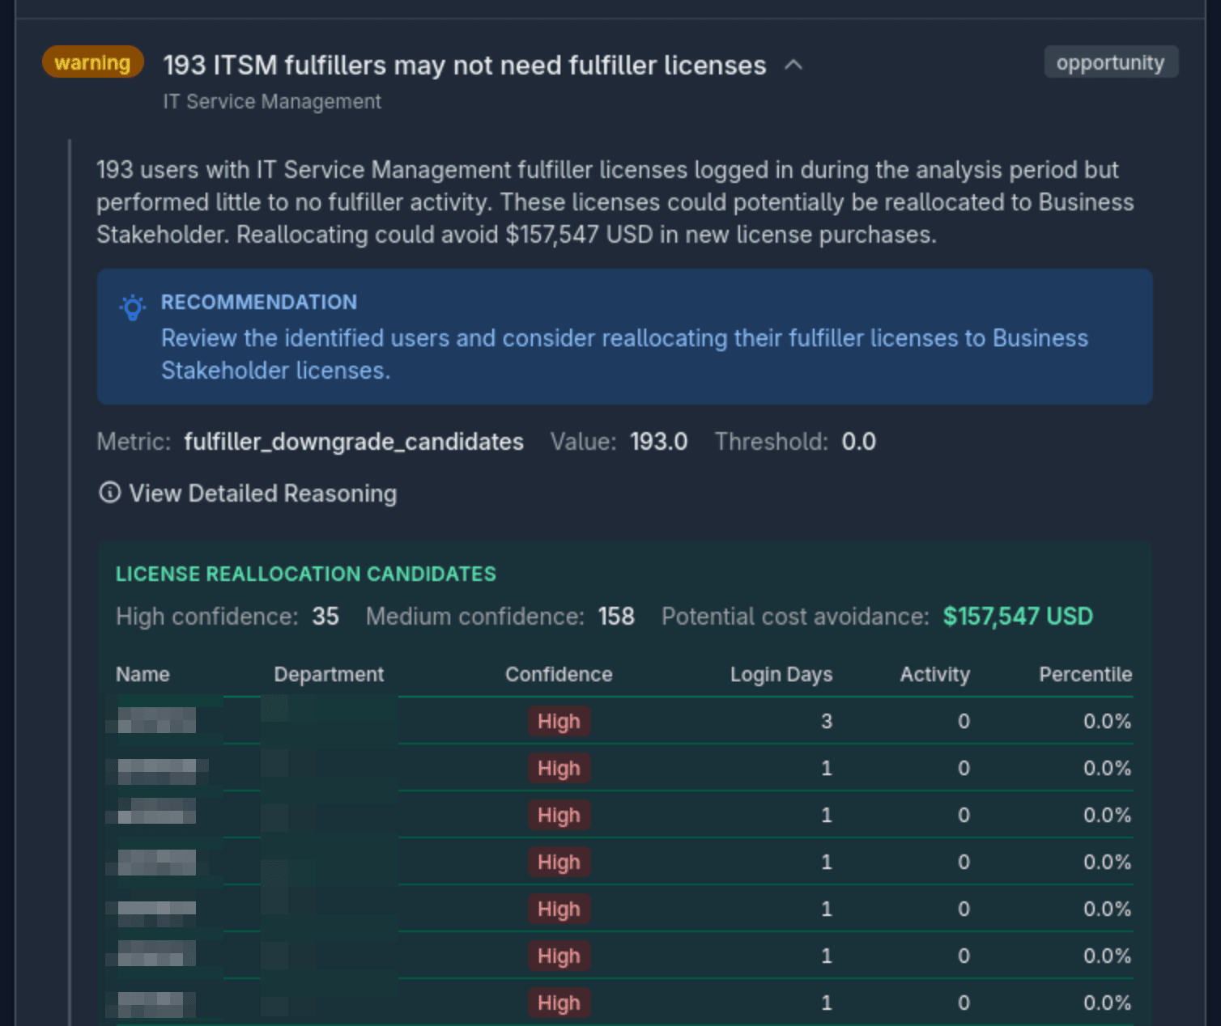This screenshot has width=1221, height=1026.
Task: Expand the License Reallocation Candidates panel
Action: [306, 574]
